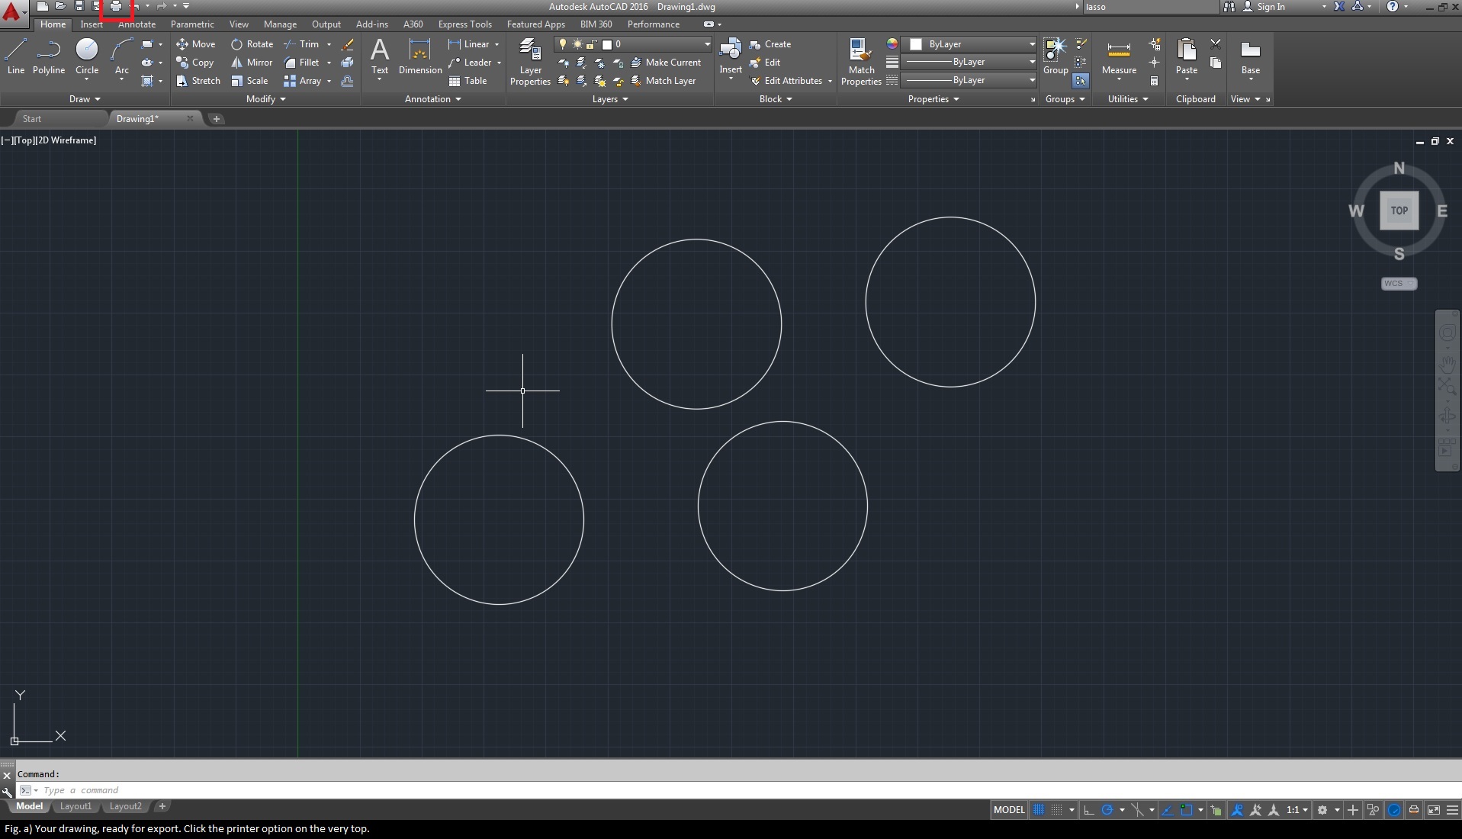Click the command line input field

coord(153,790)
